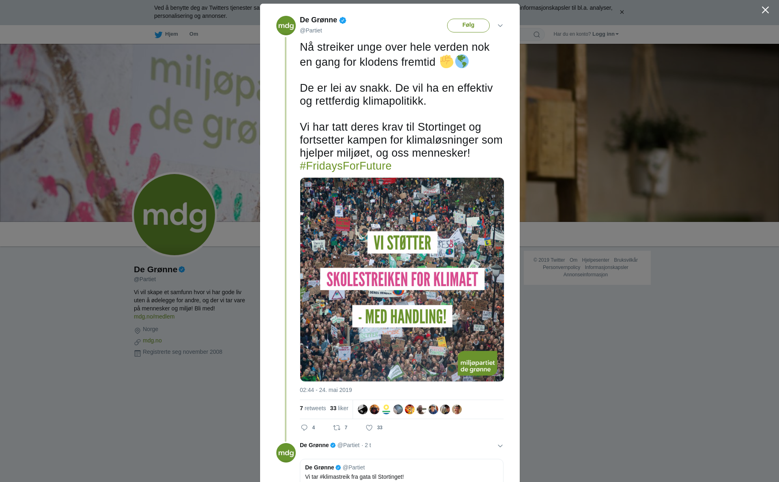The width and height of the screenshot is (779, 482).
Task: Close the tweet overlay with the X
Action: [765, 10]
